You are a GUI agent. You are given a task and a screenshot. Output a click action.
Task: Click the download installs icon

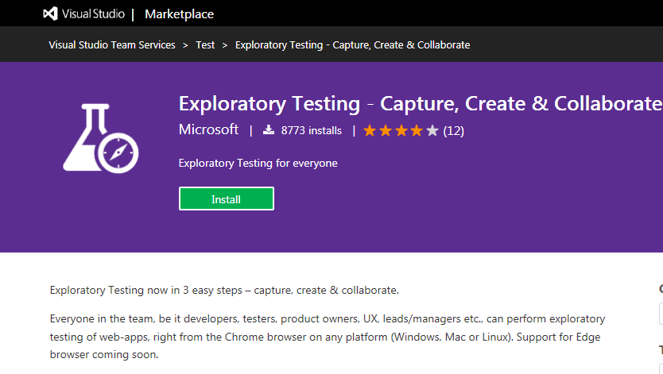point(269,129)
